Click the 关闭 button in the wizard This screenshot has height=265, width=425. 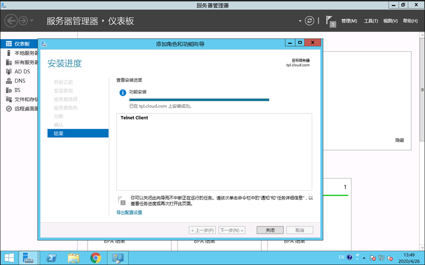tap(270, 230)
